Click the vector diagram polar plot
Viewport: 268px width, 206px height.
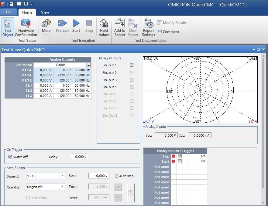[x=200, y=90]
